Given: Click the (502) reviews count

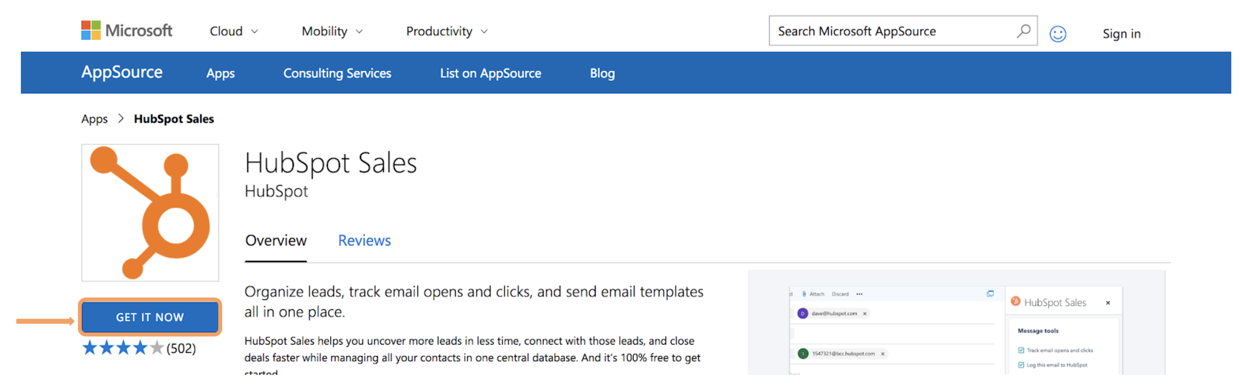Looking at the screenshot, I should pos(181,348).
